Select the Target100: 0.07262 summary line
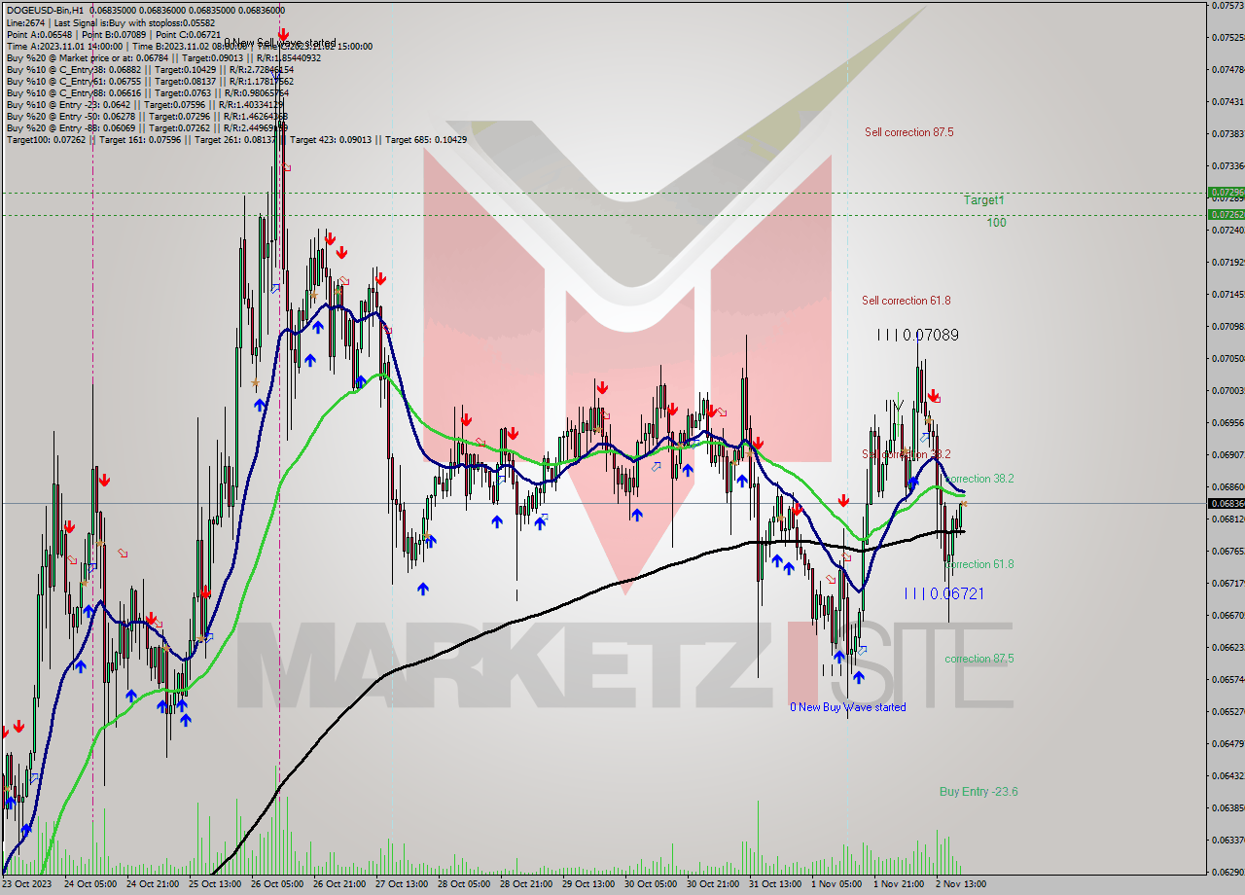This screenshot has width=1245, height=895. click(236, 139)
